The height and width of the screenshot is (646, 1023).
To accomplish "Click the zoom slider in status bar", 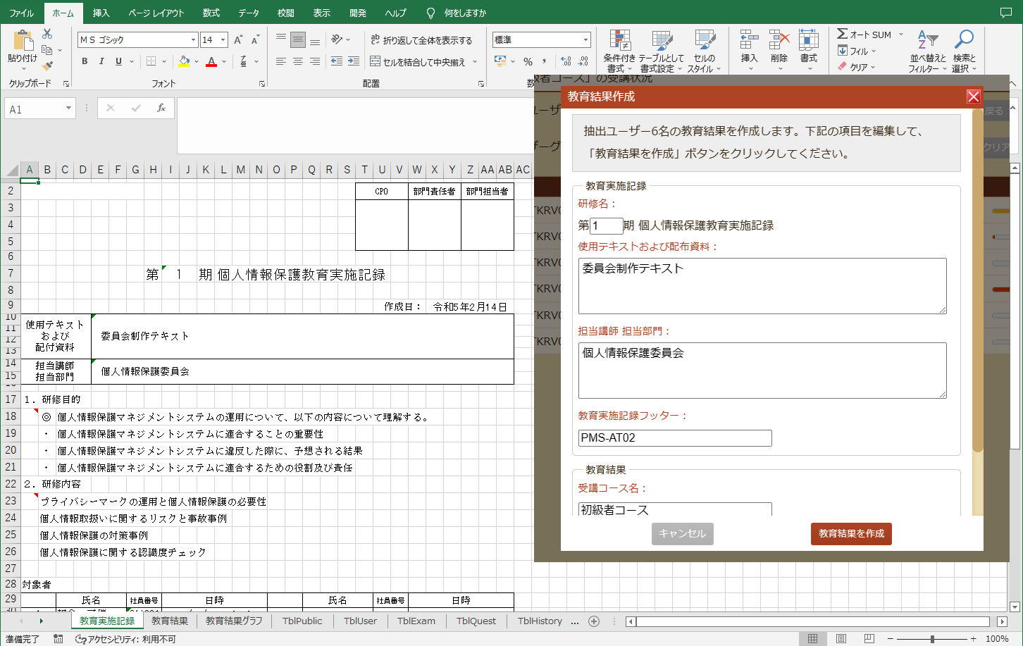I will (x=932, y=639).
